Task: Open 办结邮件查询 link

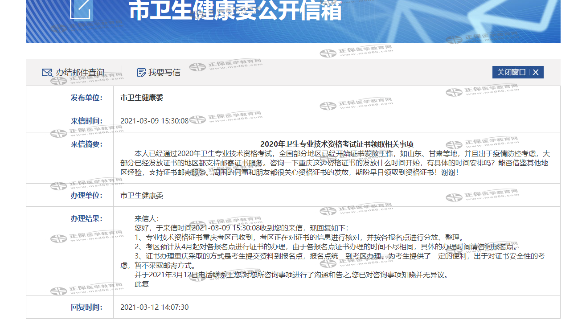Action: pos(80,73)
